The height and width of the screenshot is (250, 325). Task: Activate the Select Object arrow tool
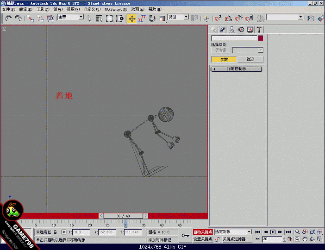pos(89,19)
